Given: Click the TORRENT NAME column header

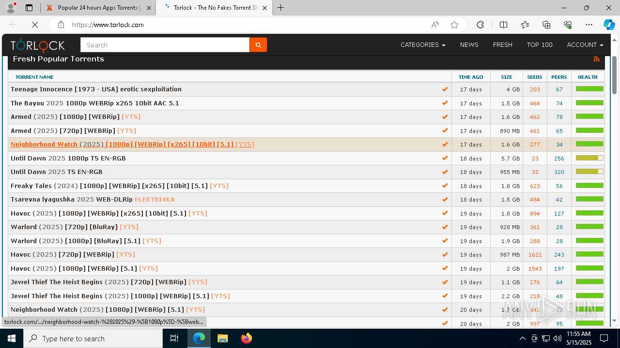Looking at the screenshot, I should (34, 77).
